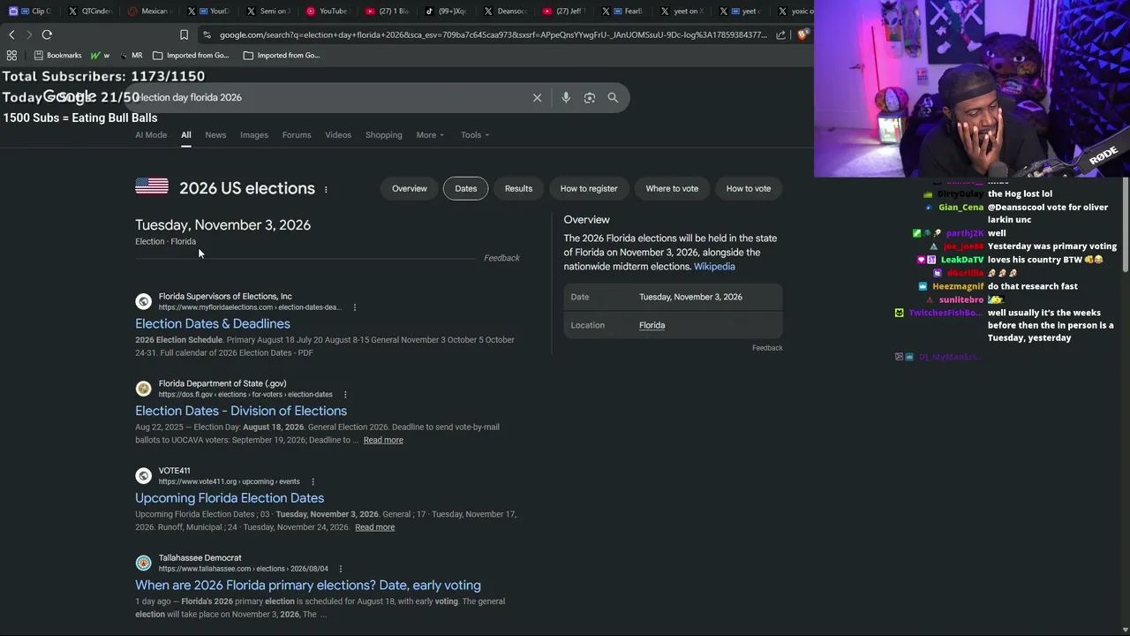This screenshot has height=636, width=1130.
Task: Switch to the YouTube browser tab
Action: (327, 11)
